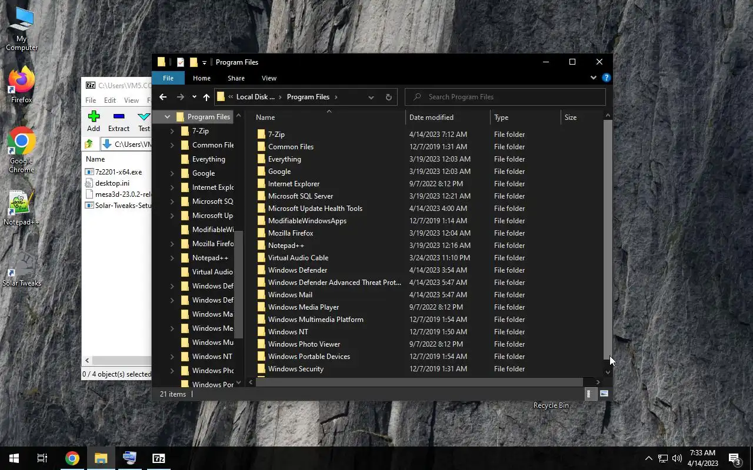Expand Common Files node in tree
The height and width of the screenshot is (470, 753).
tap(172, 145)
